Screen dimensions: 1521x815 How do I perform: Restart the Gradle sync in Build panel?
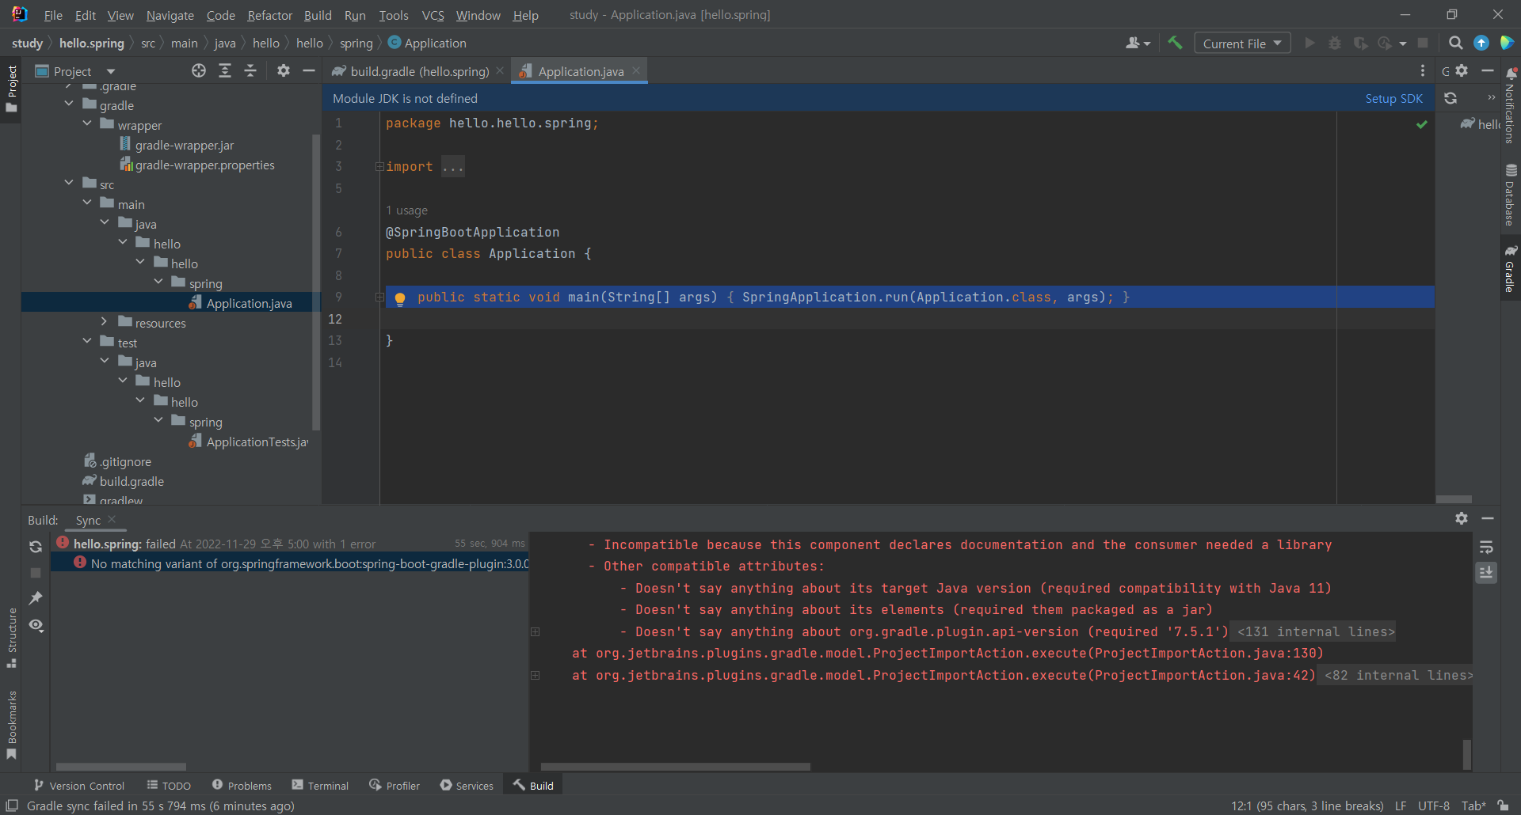tap(36, 547)
